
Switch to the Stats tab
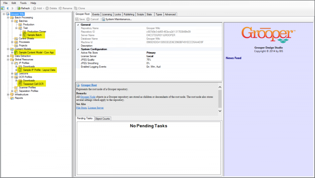149,15
